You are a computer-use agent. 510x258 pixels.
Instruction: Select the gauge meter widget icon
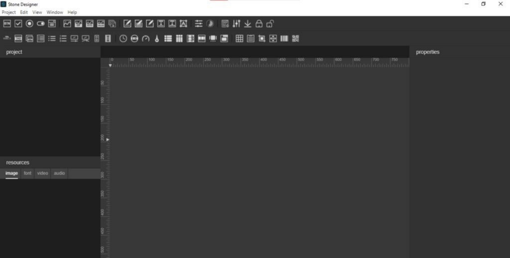(146, 39)
